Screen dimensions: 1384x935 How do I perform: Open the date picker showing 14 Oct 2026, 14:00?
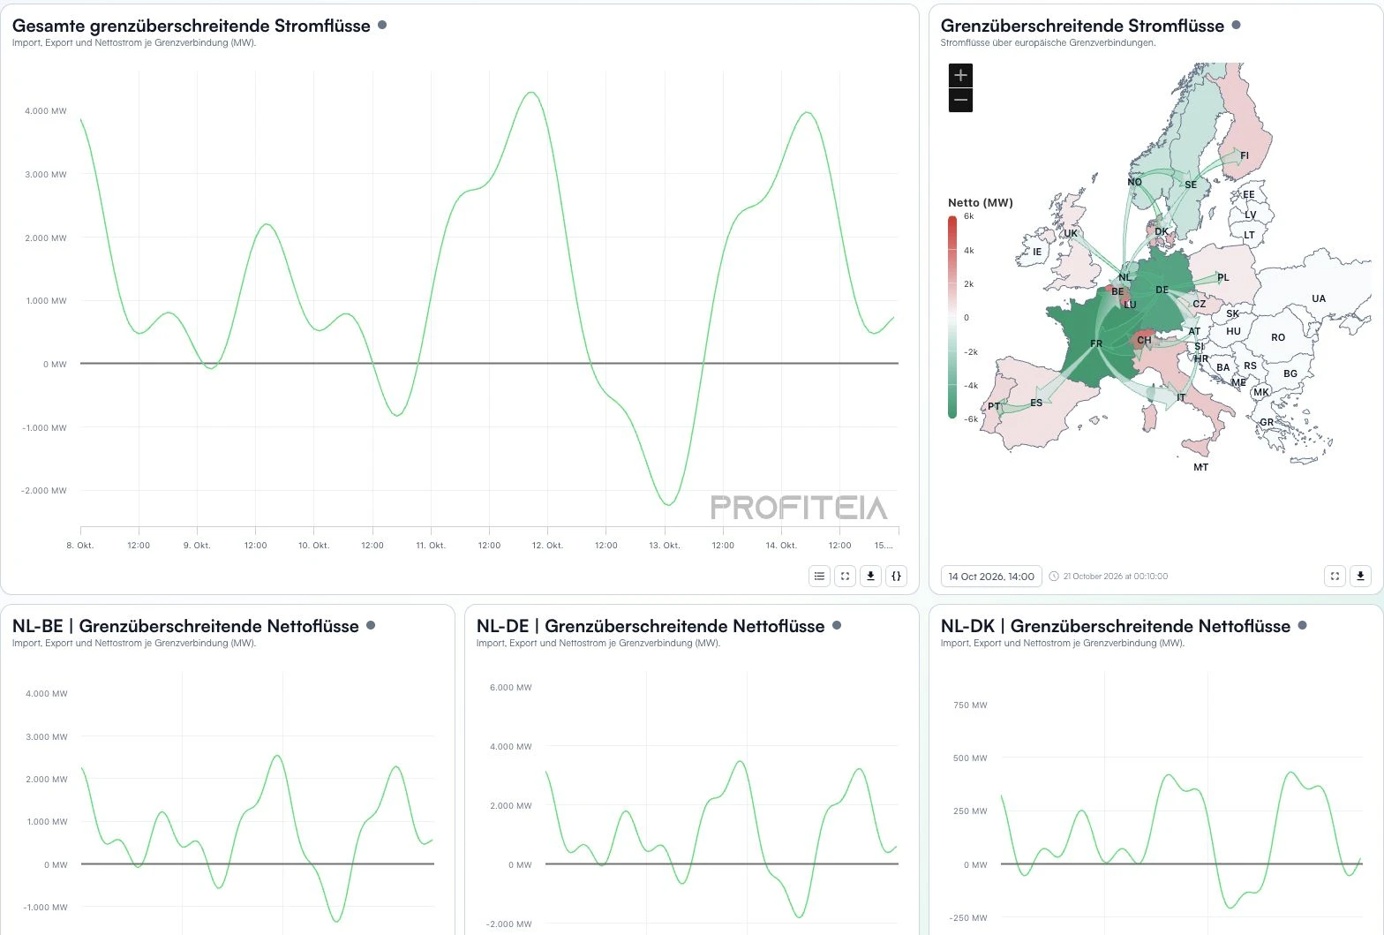coord(991,577)
